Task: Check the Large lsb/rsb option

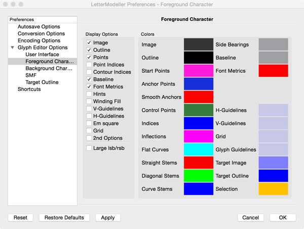Action: tap(89, 148)
